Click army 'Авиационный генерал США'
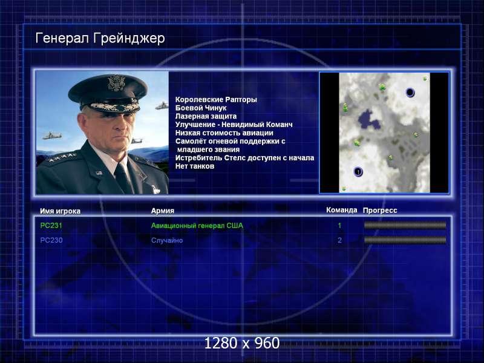 pos(197,226)
